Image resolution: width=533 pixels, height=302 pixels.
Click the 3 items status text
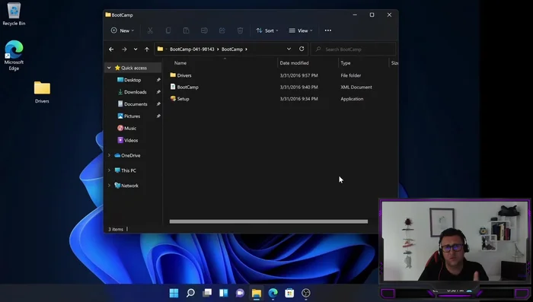click(x=116, y=229)
